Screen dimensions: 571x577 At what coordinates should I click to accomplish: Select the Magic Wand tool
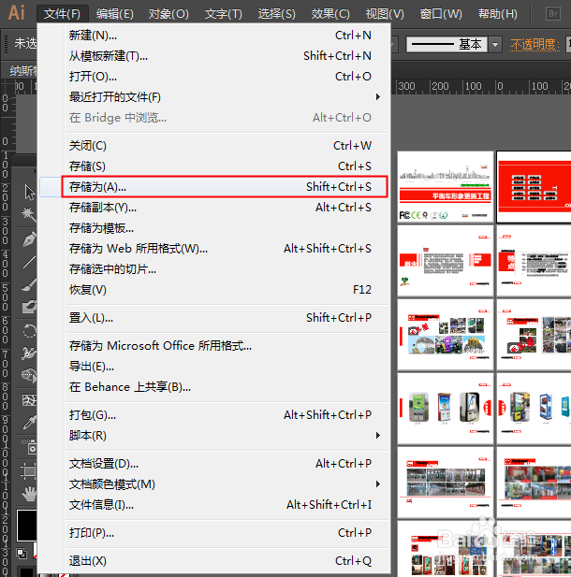[29, 214]
